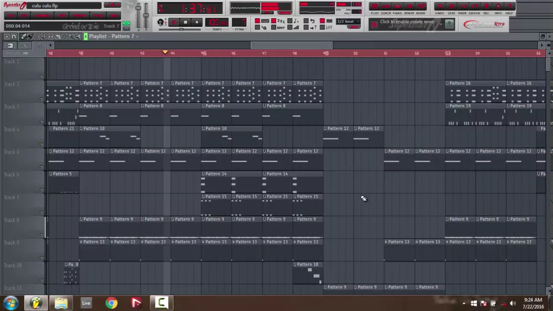The height and width of the screenshot is (311, 553).
Task: Select the Zoom tool in playlist toolbar
Action: click(71, 36)
